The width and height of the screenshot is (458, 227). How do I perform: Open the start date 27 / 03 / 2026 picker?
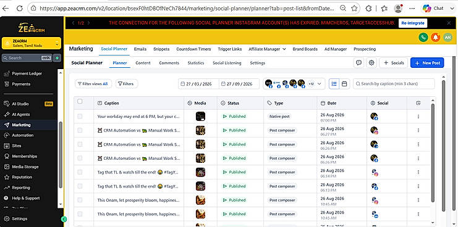click(198, 84)
